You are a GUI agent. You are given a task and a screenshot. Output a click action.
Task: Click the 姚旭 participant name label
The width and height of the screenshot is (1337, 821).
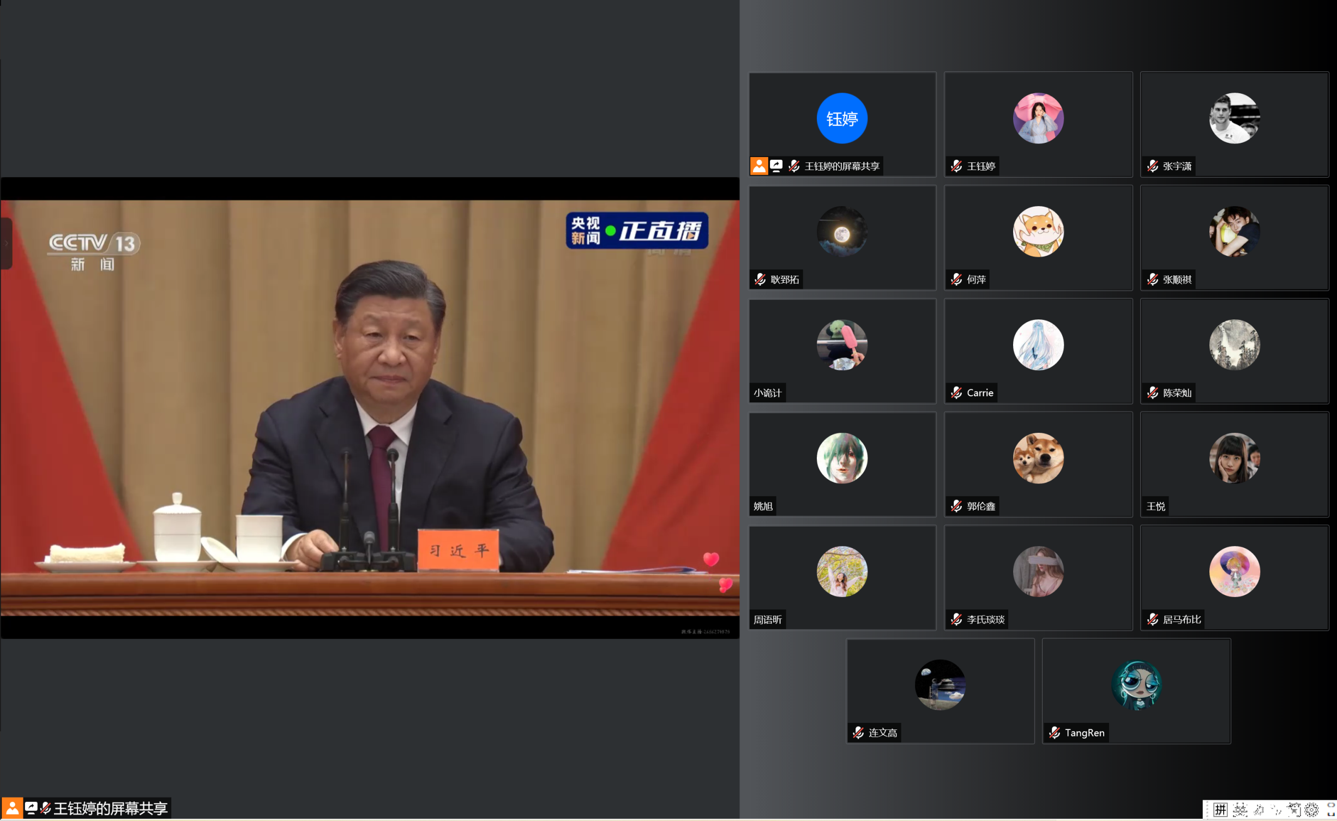click(x=763, y=506)
